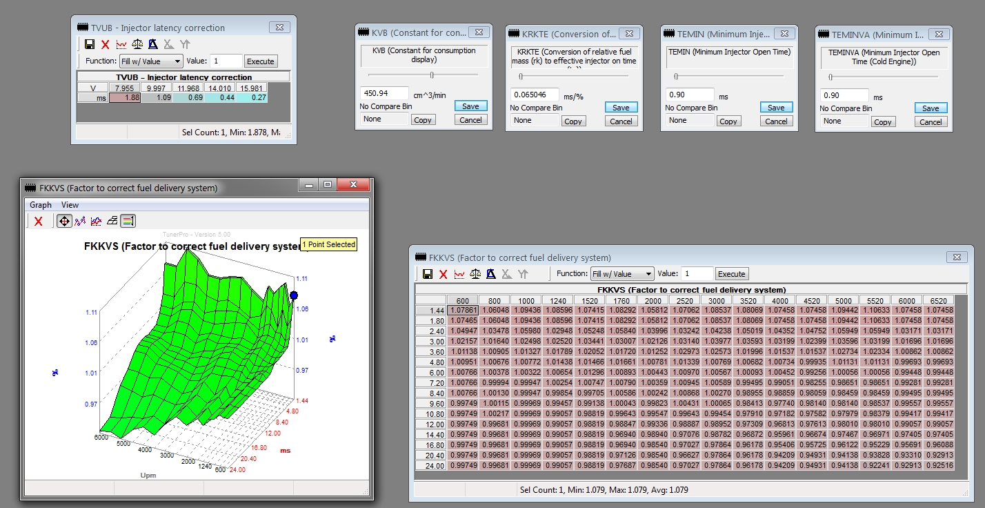Open the Graph menu in FKKVS graph window
The image size is (985, 508).
(x=41, y=205)
